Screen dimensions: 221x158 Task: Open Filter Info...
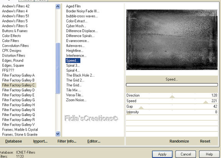(67, 141)
